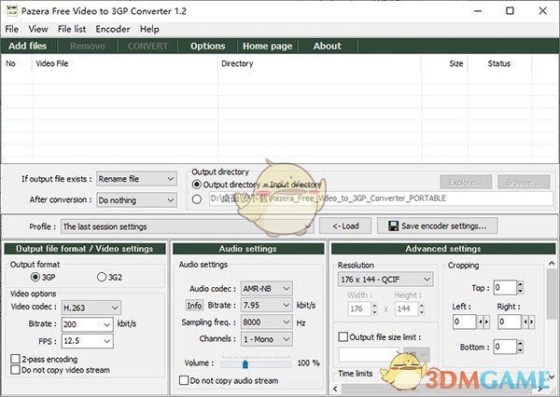Click the cropping Top spinner arrows
Screen dimensions: 560x397
520,287
